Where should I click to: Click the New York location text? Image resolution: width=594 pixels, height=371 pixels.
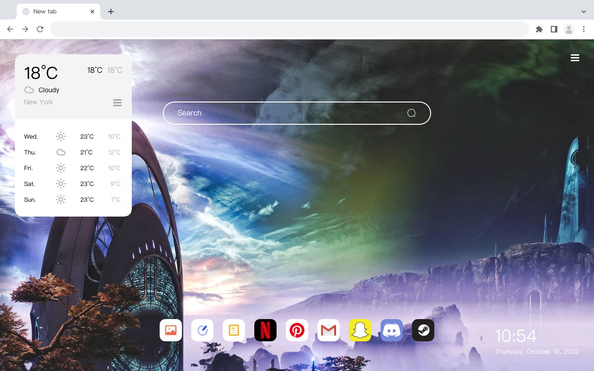pos(39,102)
